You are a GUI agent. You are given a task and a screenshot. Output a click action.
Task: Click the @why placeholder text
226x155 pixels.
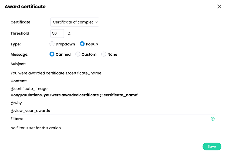point(16,103)
